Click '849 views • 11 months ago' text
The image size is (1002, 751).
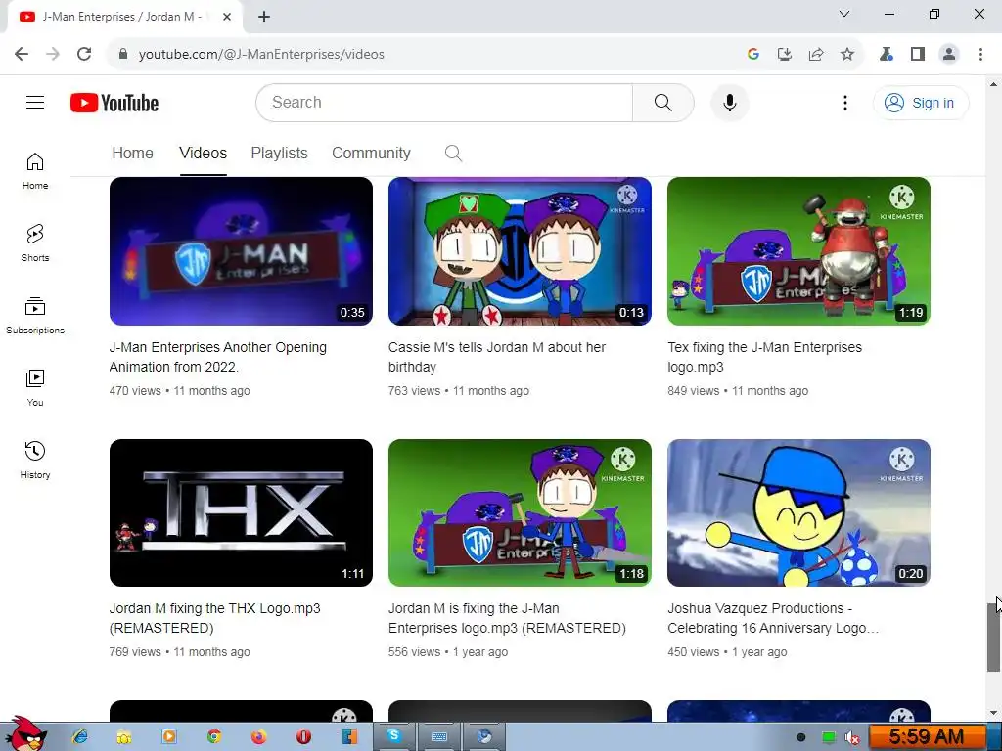pos(738,391)
